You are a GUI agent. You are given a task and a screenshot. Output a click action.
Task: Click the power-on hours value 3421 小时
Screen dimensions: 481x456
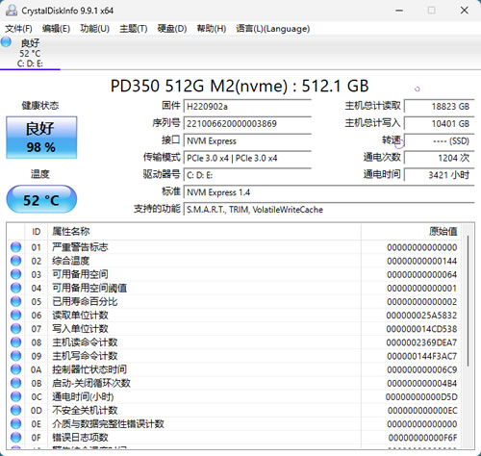(440, 175)
